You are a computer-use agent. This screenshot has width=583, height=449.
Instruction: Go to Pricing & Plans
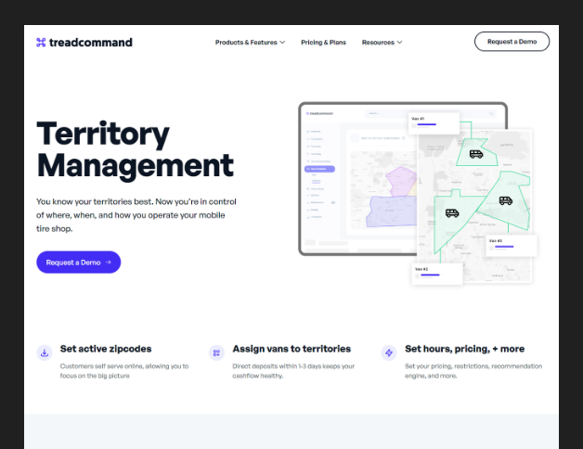click(323, 43)
